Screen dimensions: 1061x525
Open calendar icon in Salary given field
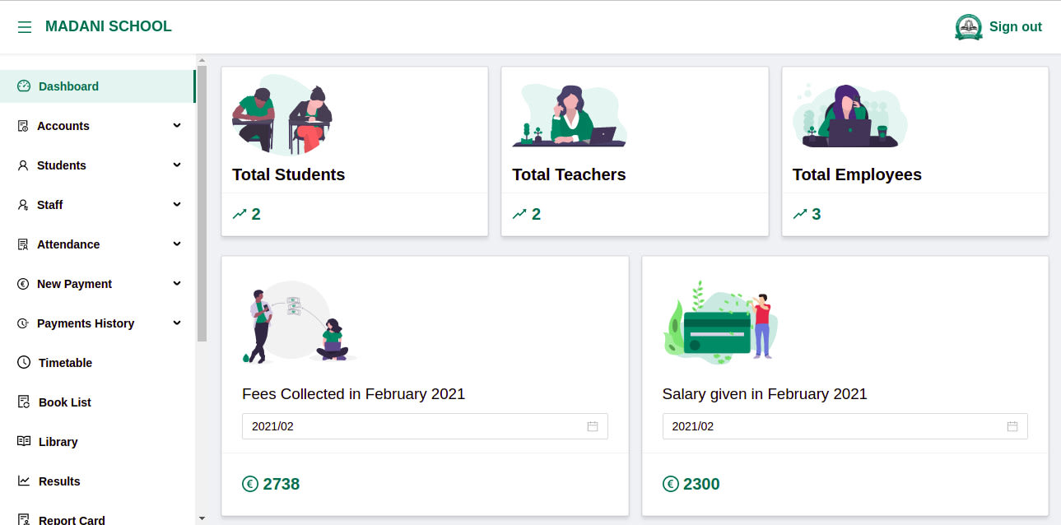pos(1012,426)
